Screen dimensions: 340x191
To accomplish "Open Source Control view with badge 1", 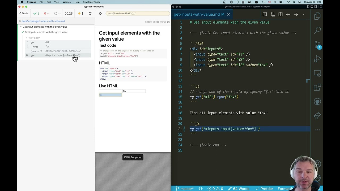I will (x=317, y=45).
